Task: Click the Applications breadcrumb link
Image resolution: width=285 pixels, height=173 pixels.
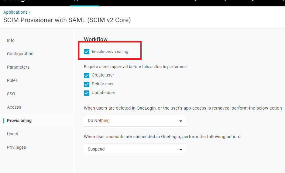Action: coord(15,12)
